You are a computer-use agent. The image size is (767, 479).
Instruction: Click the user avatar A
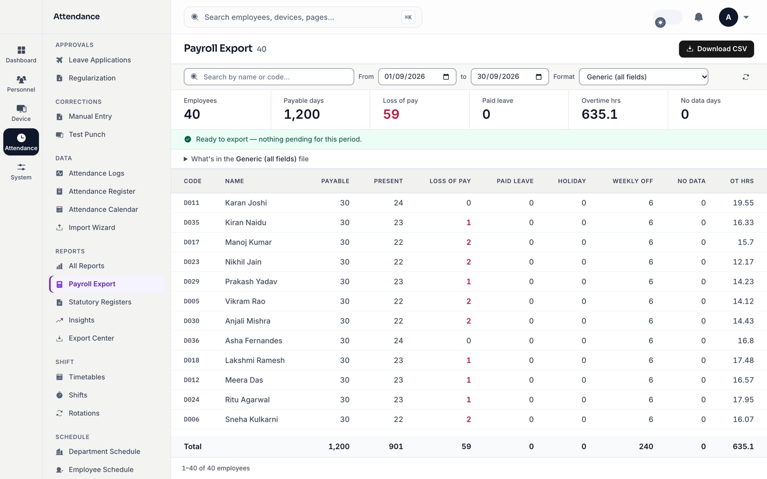[x=728, y=17]
